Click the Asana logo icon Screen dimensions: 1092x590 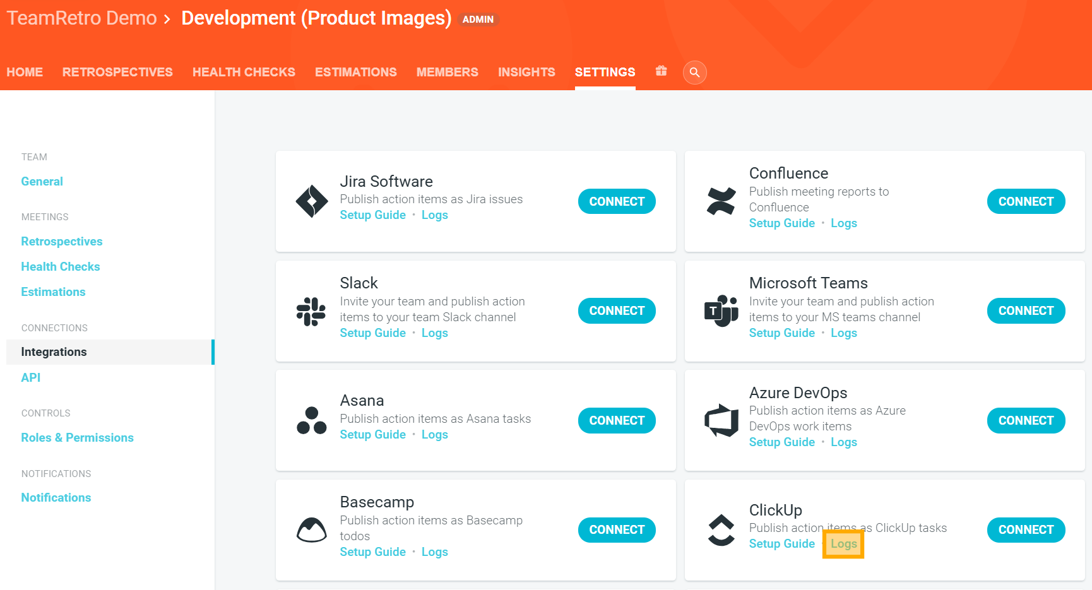point(312,420)
